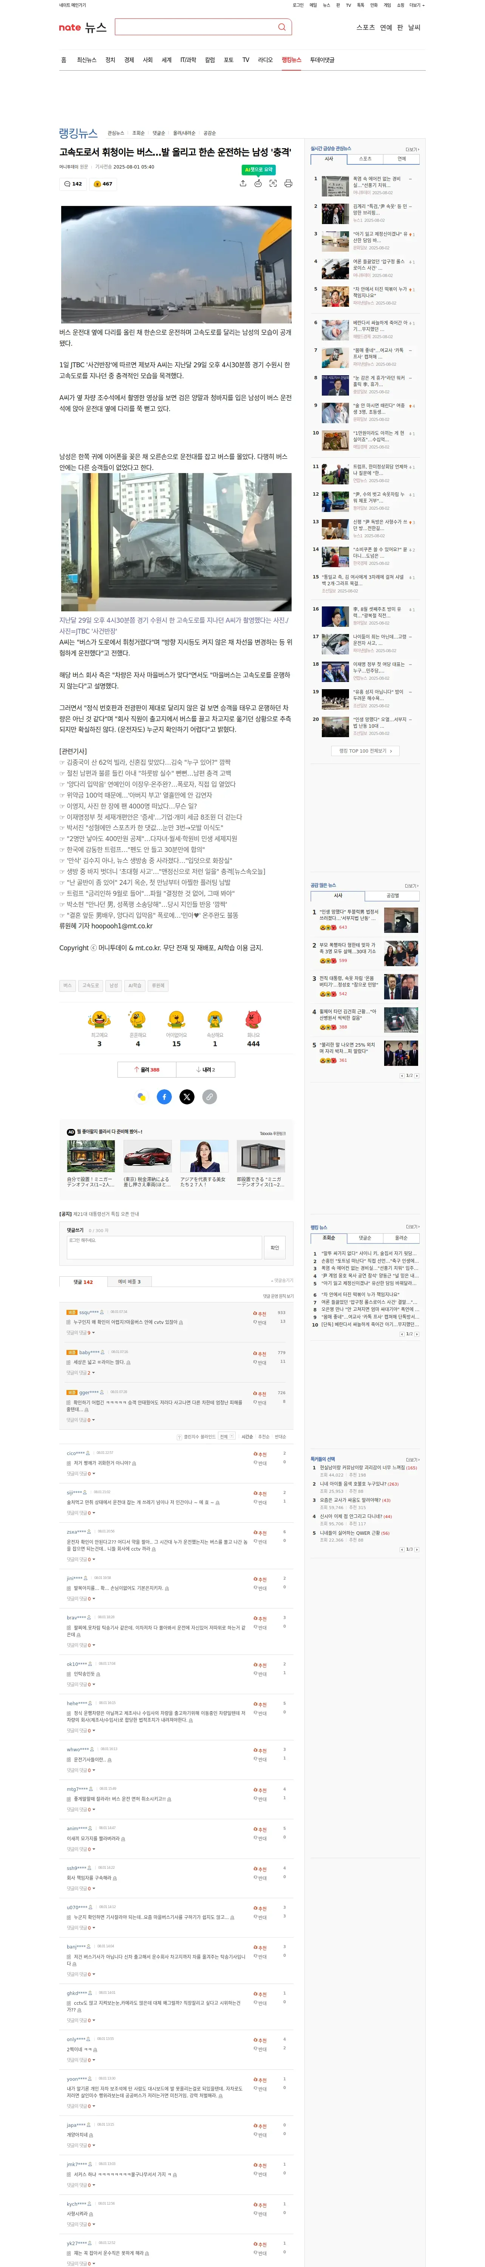Go to previous page of 공감 많은 뉴스
The image size is (485, 2267).
click(403, 1075)
